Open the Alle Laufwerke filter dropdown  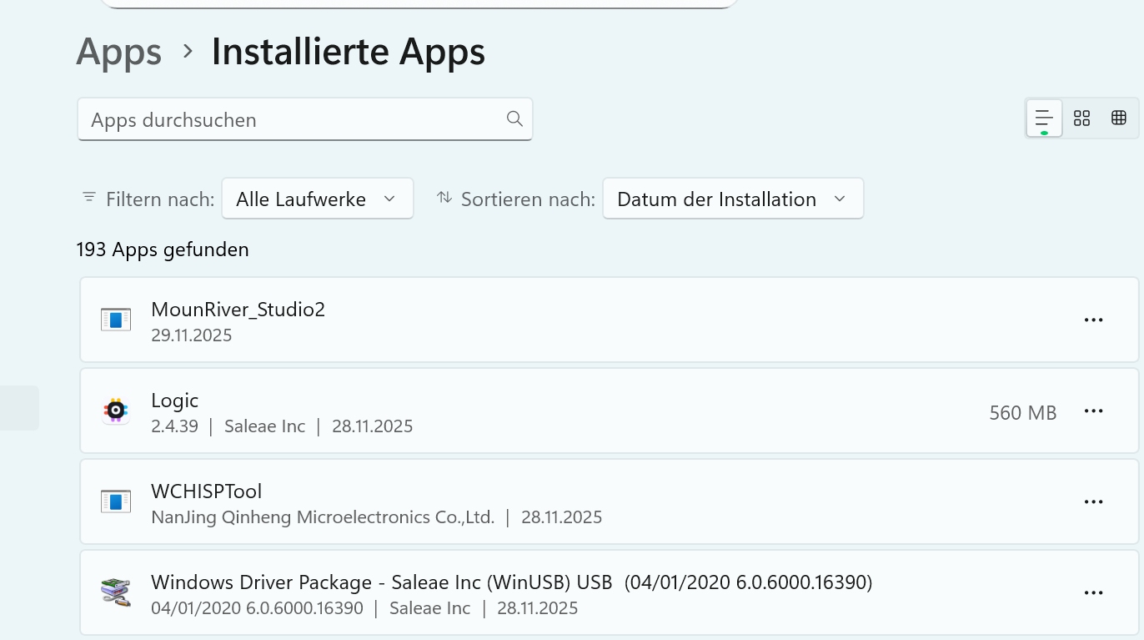pyautogui.click(x=317, y=199)
